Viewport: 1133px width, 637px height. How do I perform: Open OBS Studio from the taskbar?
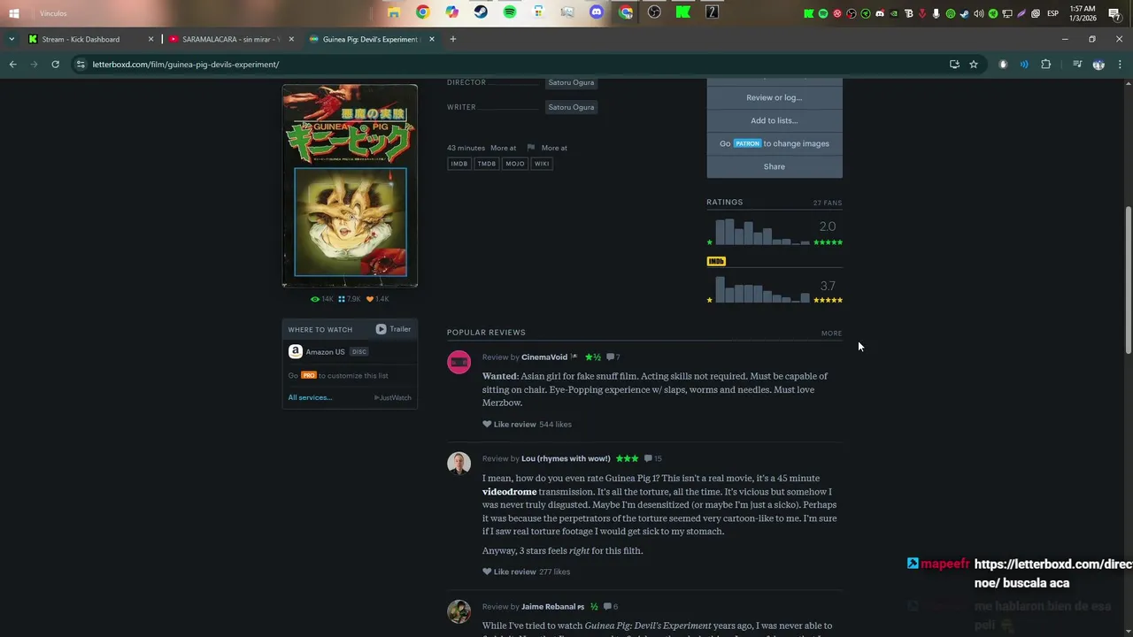[654, 12]
